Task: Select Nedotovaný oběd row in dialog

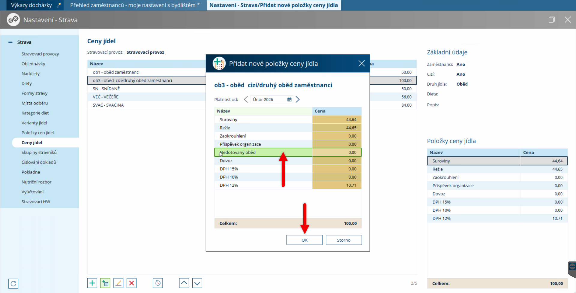Action: [x=288, y=153]
